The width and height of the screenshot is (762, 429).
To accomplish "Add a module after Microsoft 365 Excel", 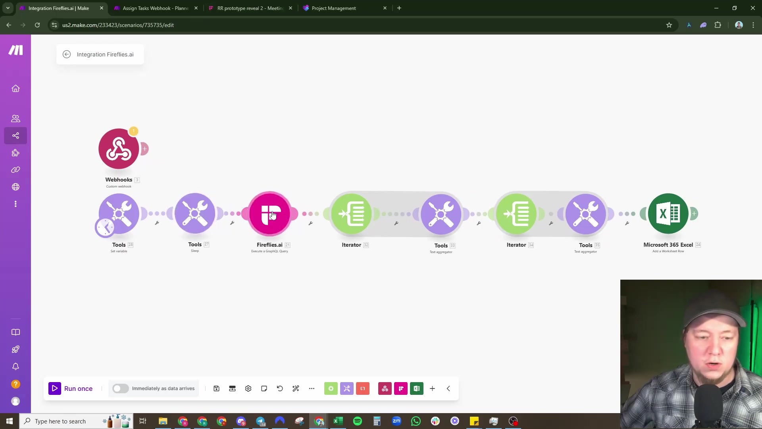I will [x=694, y=214].
